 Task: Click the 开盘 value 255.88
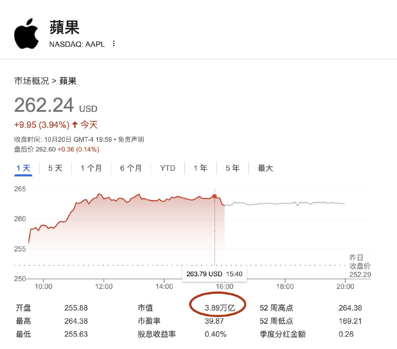(76, 308)
